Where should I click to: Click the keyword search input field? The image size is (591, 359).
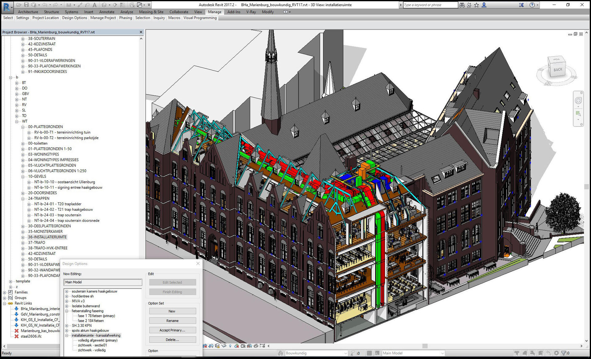(x=430, y=5)
